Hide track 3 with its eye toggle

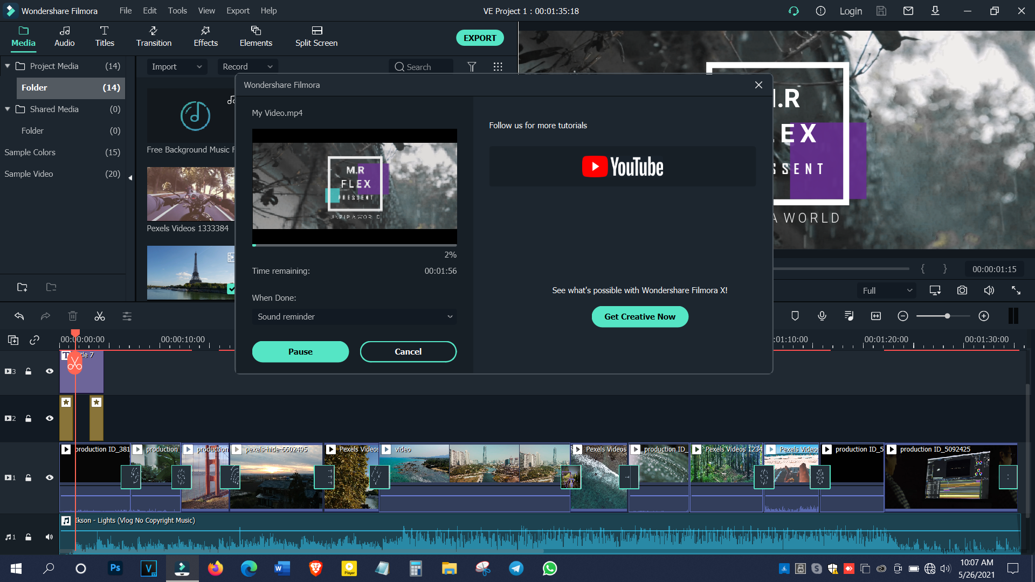click(49, 371)
